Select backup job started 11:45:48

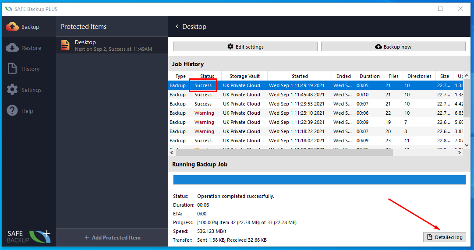[x=315, y=95]
